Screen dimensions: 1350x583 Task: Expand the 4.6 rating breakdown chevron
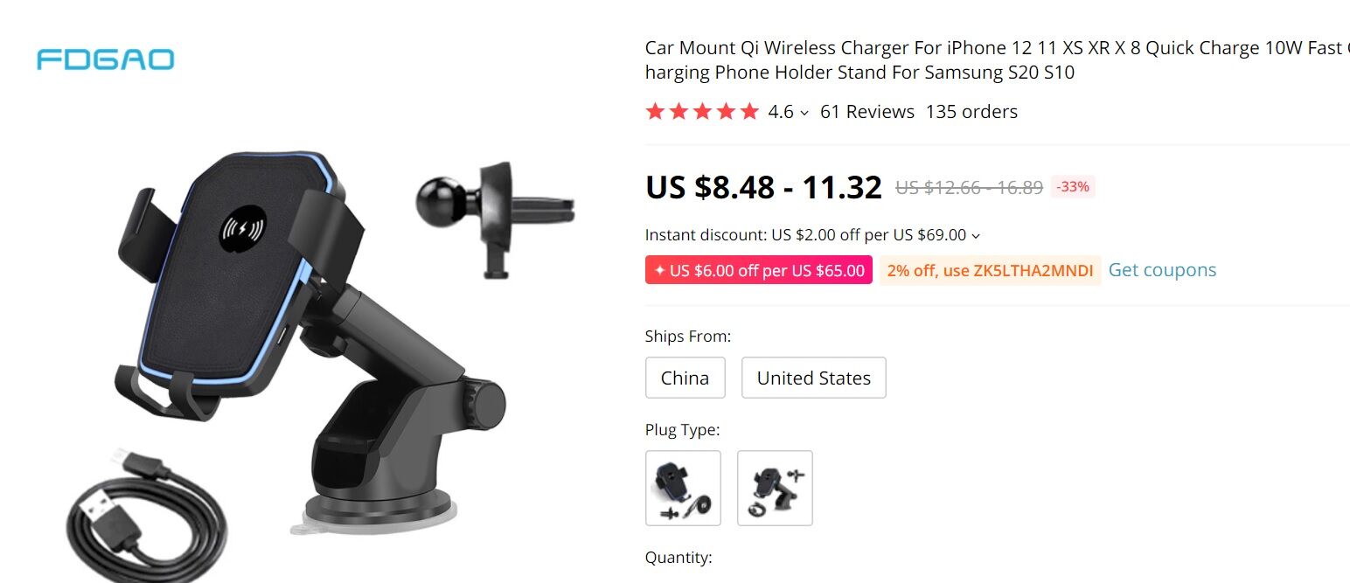click(804, 113)
